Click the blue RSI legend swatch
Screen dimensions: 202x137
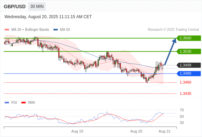pyautogui.click(x=7, y=103)
